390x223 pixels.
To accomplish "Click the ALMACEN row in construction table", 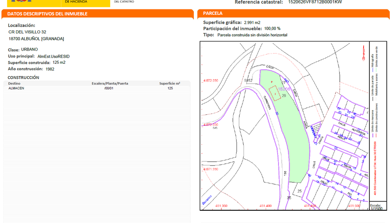I will [x=16, y=88].
